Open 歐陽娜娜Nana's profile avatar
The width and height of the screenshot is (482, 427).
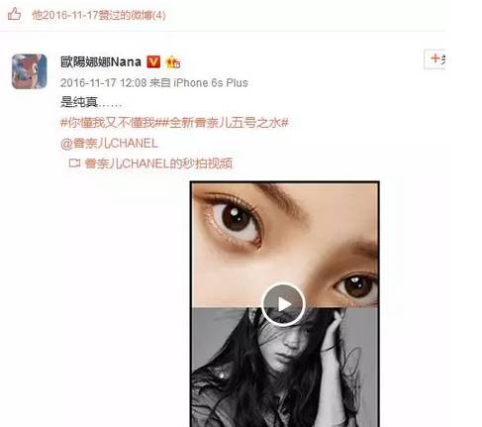[30, 71]
